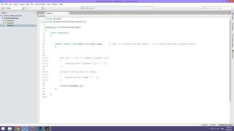Select the FirstConsoleProjectSolution item
This screenshot has height=131, width=234.
click(x=13, y=16)
